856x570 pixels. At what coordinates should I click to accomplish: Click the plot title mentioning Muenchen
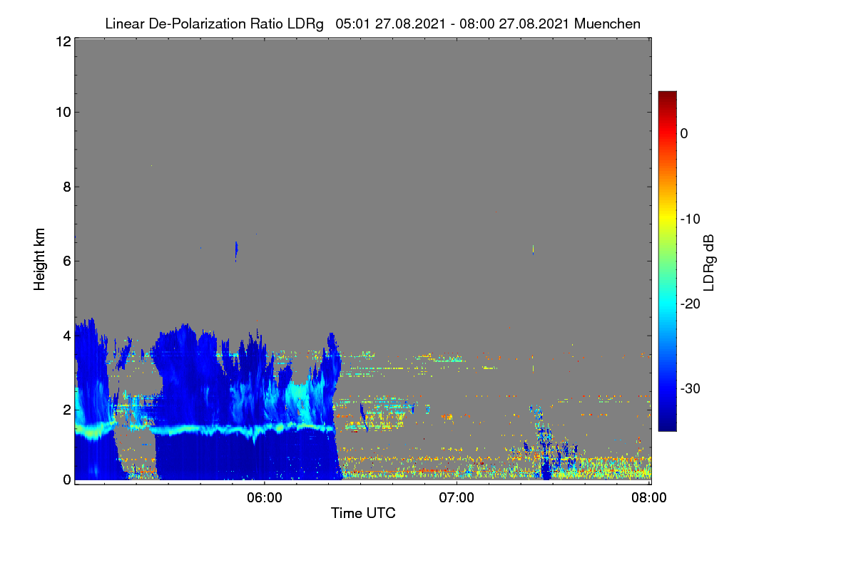coord(372,24)
